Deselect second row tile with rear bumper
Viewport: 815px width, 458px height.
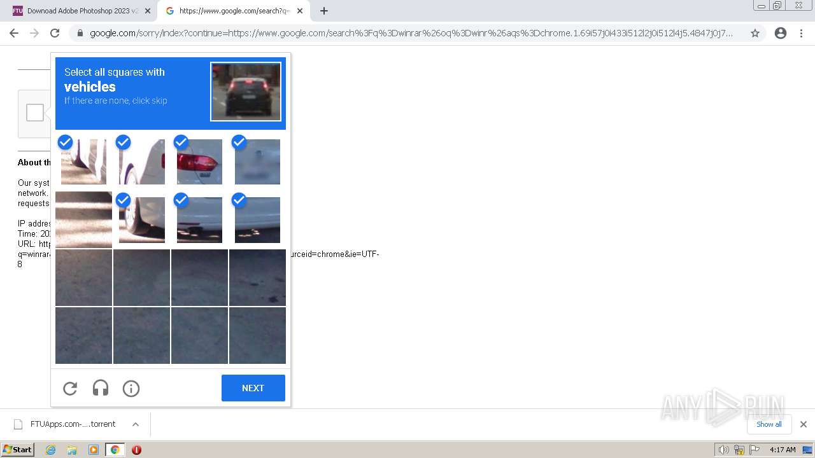[199, 219]
